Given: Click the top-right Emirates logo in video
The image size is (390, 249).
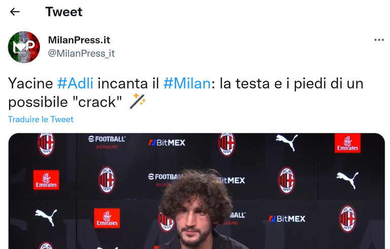Looking at the screenshot, I should [x=347, y=143].
